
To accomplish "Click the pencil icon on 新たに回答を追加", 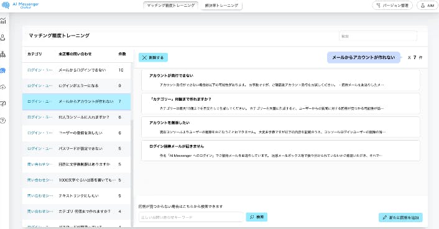I will 385,218.
